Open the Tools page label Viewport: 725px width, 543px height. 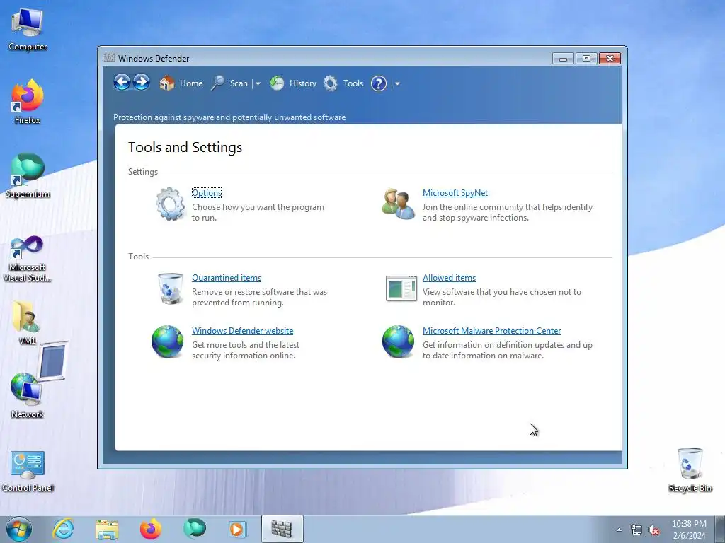tap(353, 83)
